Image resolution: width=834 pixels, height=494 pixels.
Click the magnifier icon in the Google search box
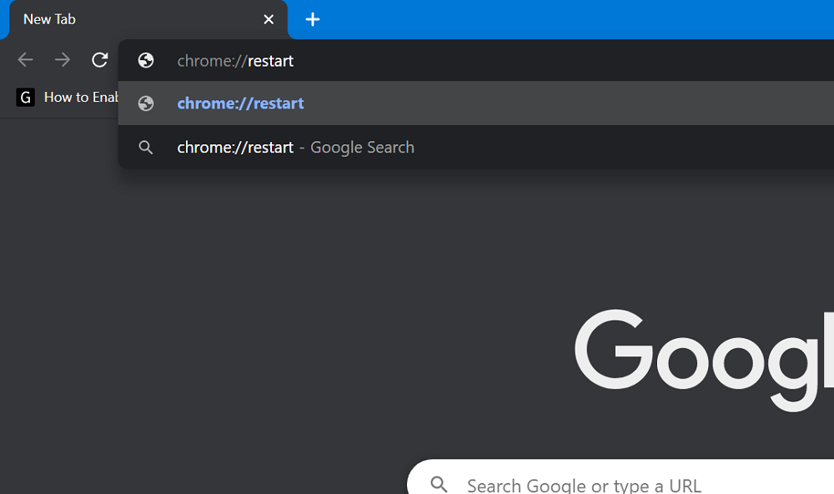click(x=439, y=485)
